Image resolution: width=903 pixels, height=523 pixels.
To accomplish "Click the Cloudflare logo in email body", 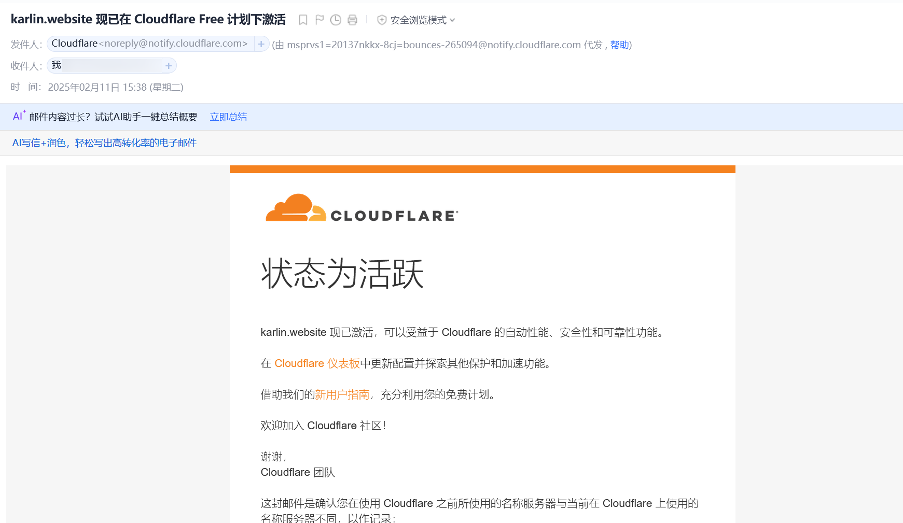I will [x=362, y=208].
